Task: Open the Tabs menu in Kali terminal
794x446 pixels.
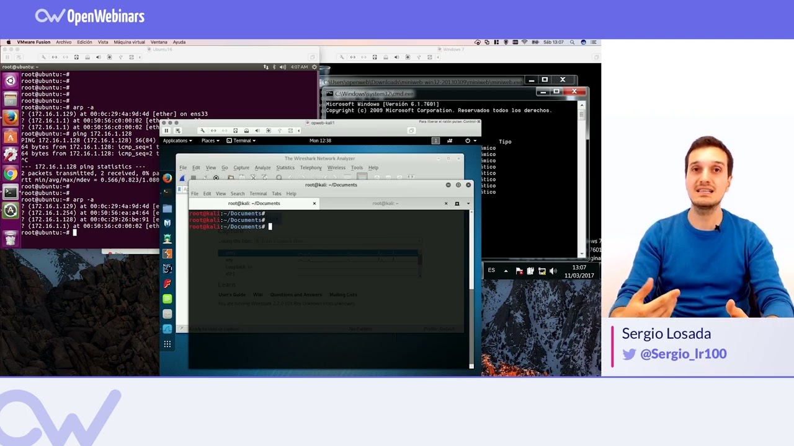Action: pyautogui.click(x=277, y=194)
